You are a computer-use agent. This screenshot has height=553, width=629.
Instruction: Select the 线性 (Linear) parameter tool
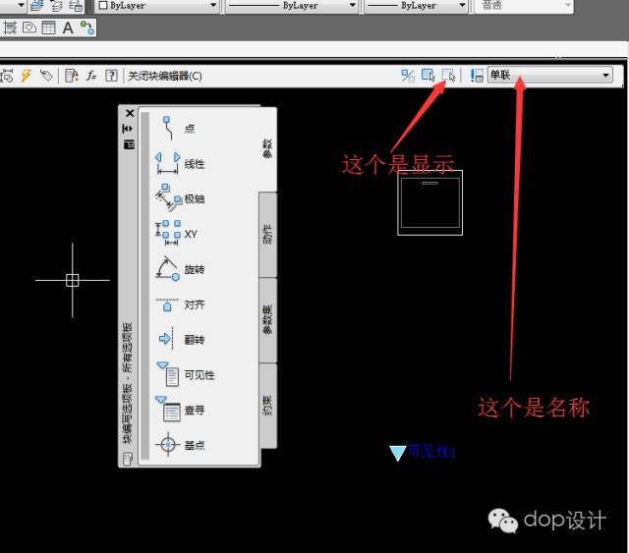pyautogui.click(x=179, y=164)
